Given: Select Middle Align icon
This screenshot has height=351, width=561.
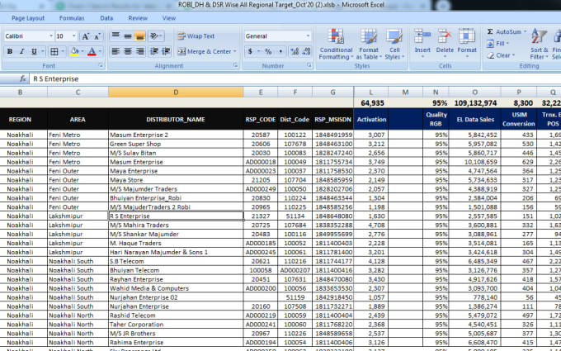Looking at the screenshot, I should (128, 36).
